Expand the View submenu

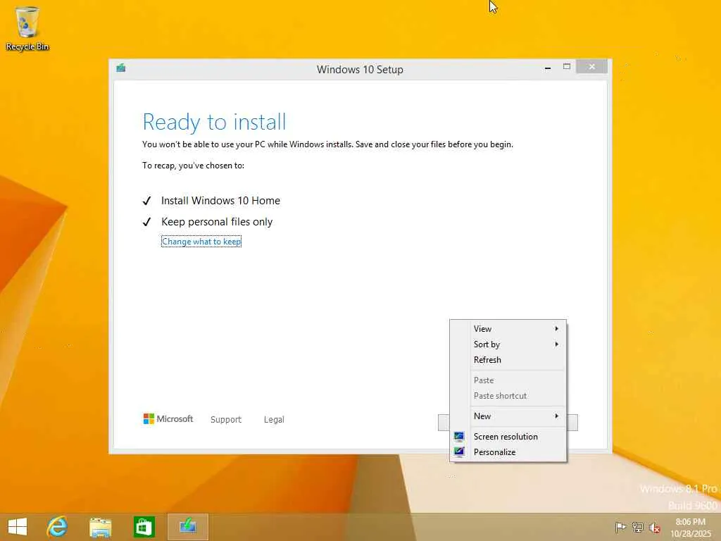508,328
